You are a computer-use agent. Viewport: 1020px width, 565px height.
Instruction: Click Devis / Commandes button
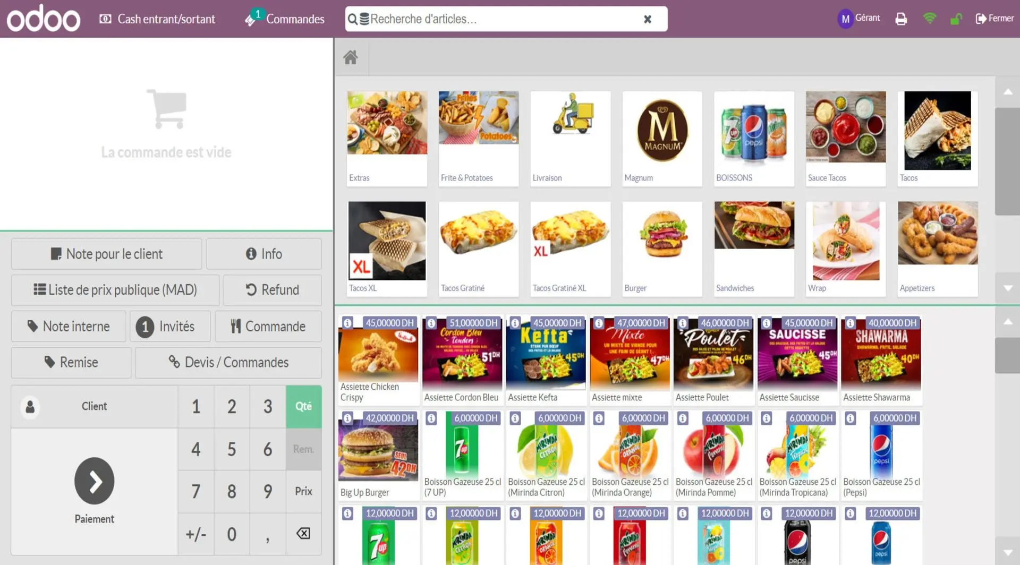click(228, 362)
